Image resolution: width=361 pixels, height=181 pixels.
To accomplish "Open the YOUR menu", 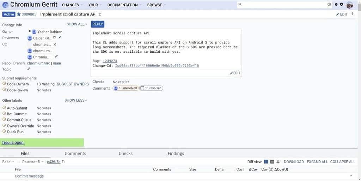I will (94, 5).
